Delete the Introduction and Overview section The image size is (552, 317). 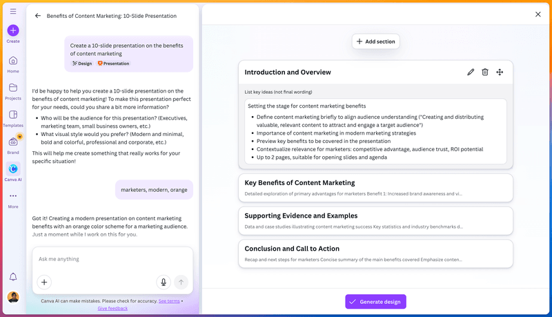(x=485, y=73)
